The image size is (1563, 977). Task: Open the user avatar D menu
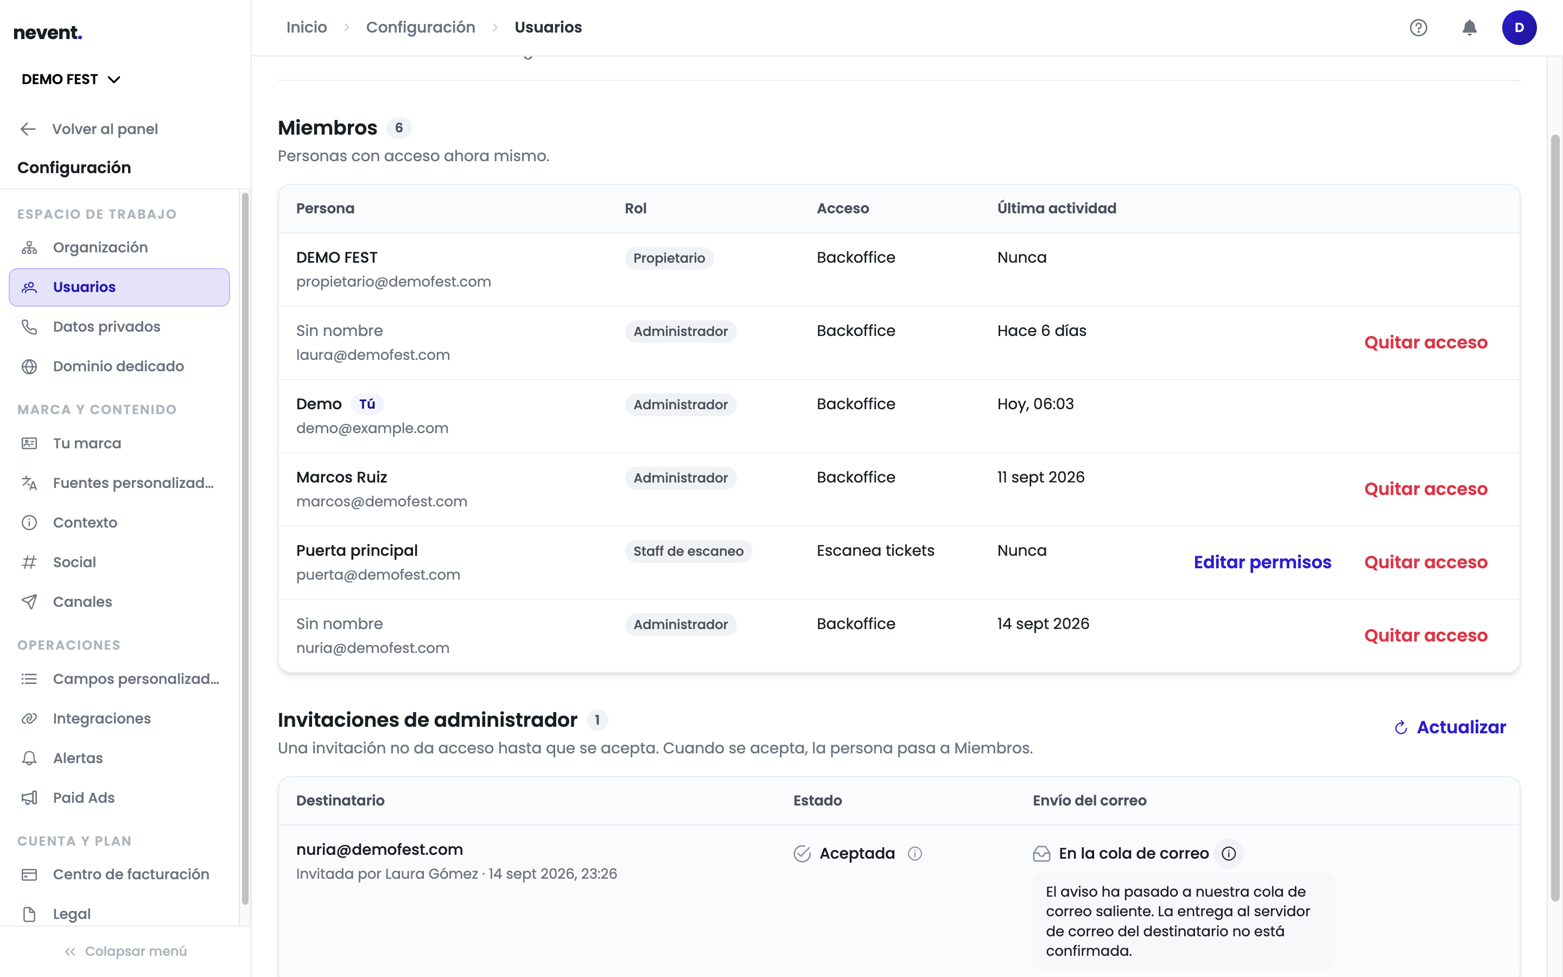pos(1519,28)
